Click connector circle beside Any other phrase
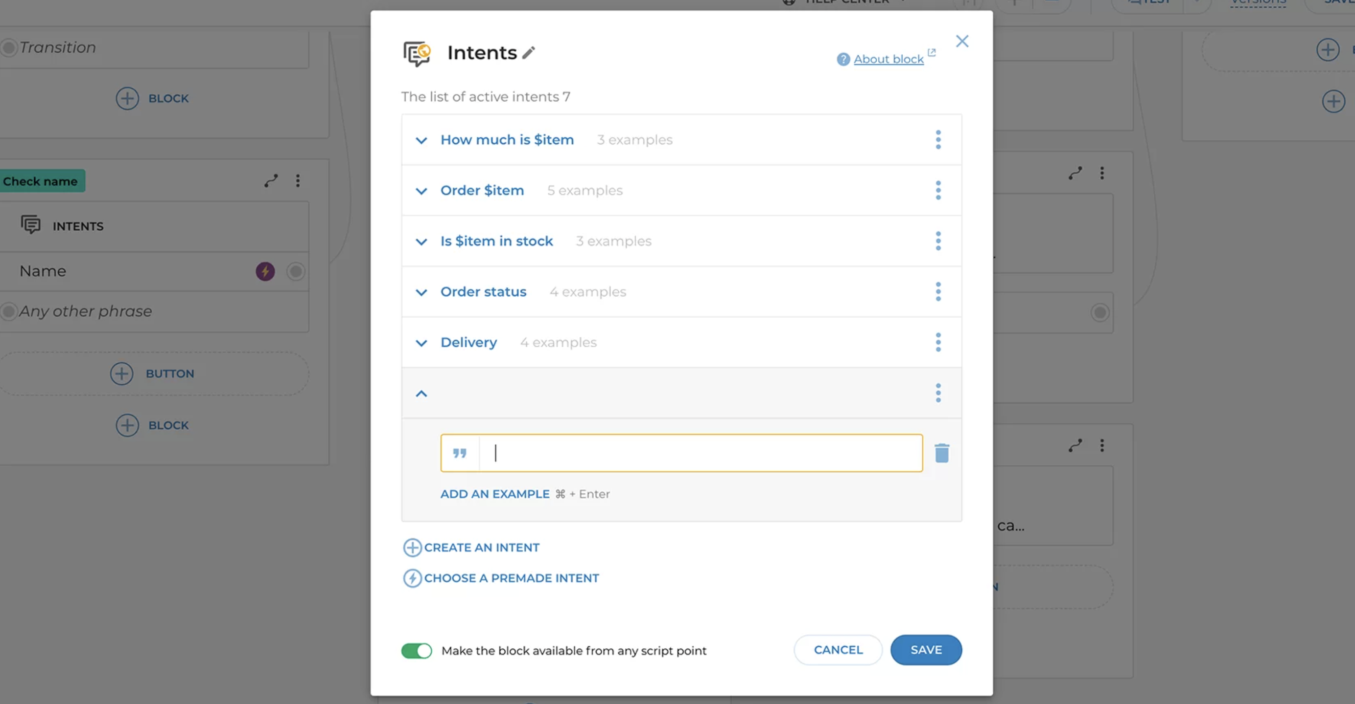The height and width of the screenshot is (704, 1355). [x=8, y=311]
